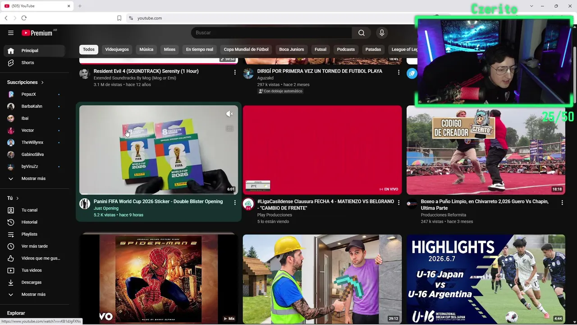Open U-16 Japan vs Argentina highlights thumbnail
Image resolution: width=577 pixels, height=325 pixels.
[486, 279]
